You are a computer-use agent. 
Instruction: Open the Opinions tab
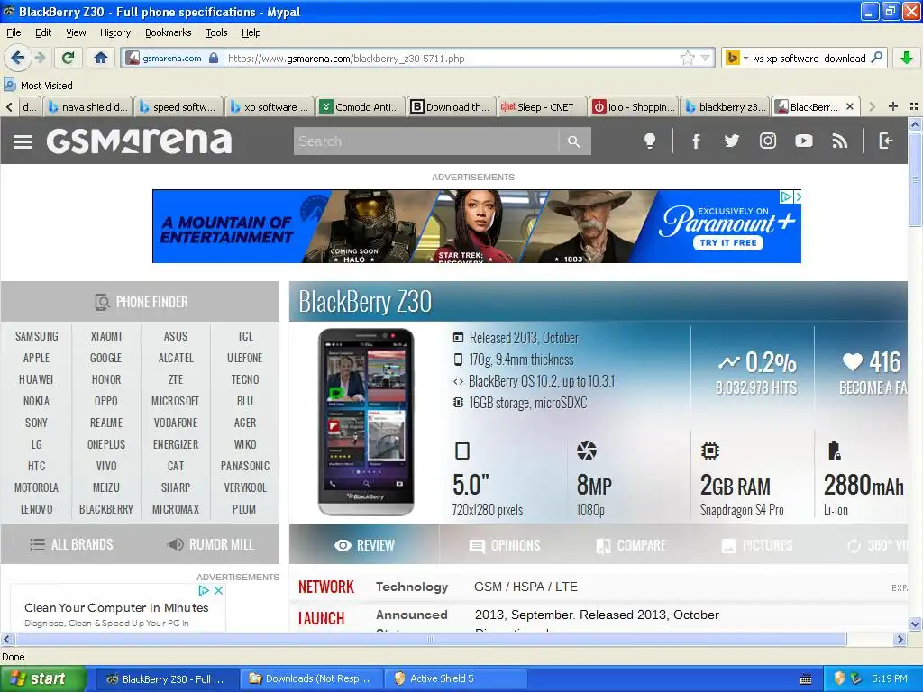click(x=505, y=545)
